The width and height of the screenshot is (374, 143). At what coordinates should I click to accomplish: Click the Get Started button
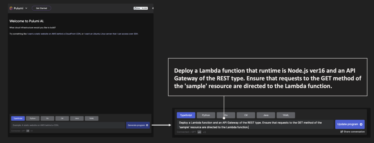pyautogui.click(x=41, y=8)
